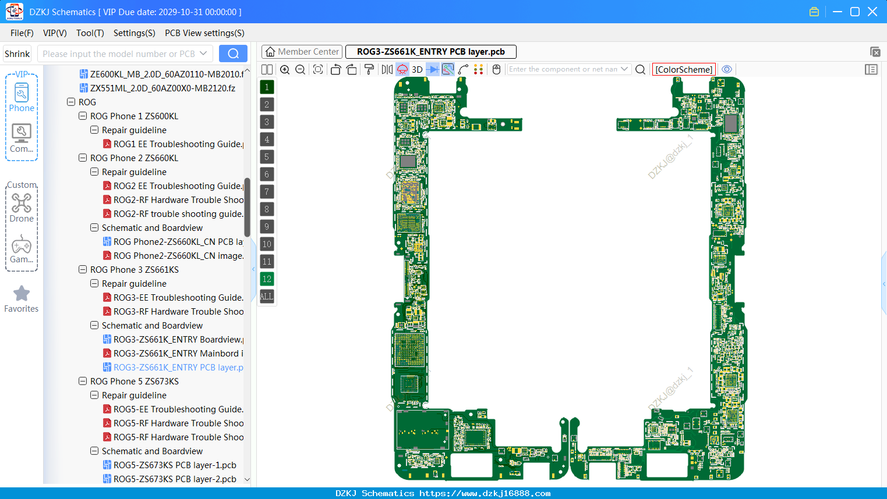This screenshot has height=499, width=887.
Task: Show ALL PCB layers
Action: point(267,297)
